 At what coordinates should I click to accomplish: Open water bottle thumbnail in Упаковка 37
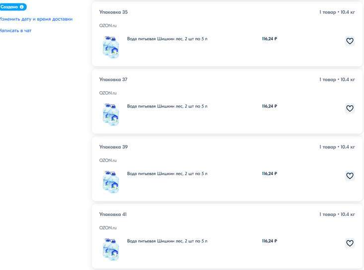[111, 114]
